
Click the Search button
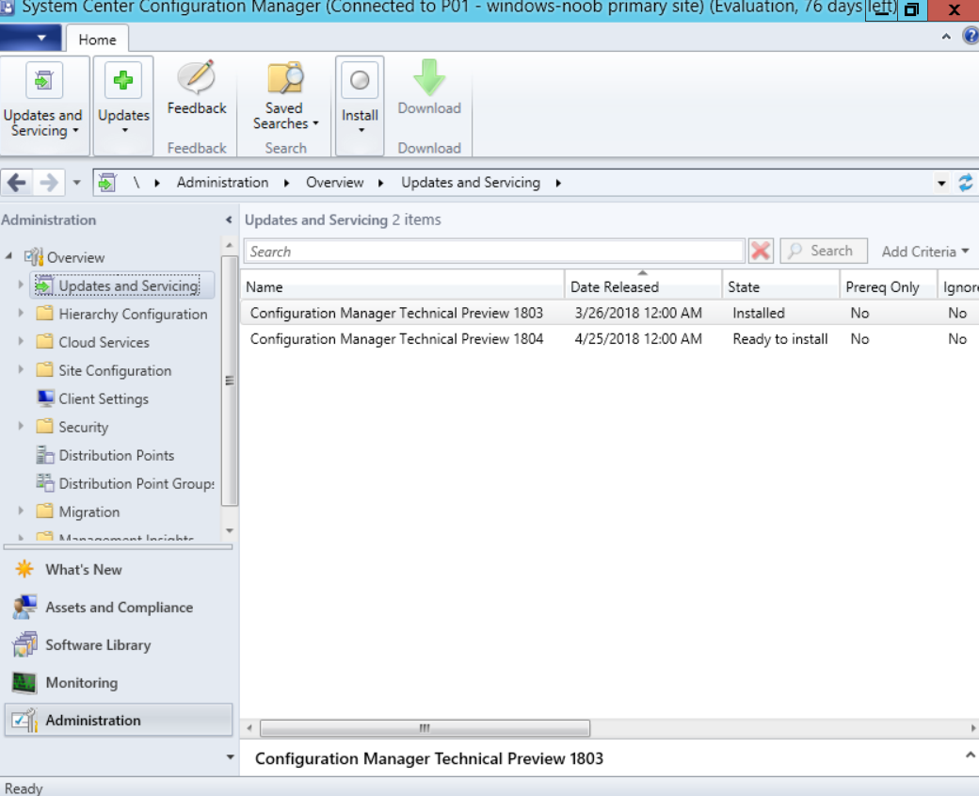pos(823,251)
